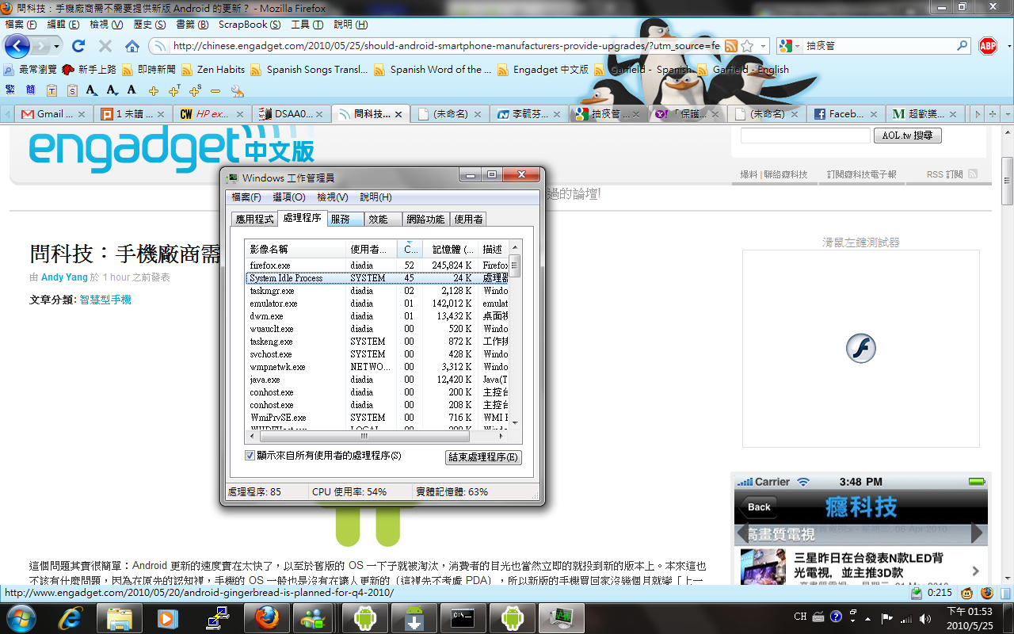Open the 書籤 (B) bookmarks menu

tap(192, 25)
